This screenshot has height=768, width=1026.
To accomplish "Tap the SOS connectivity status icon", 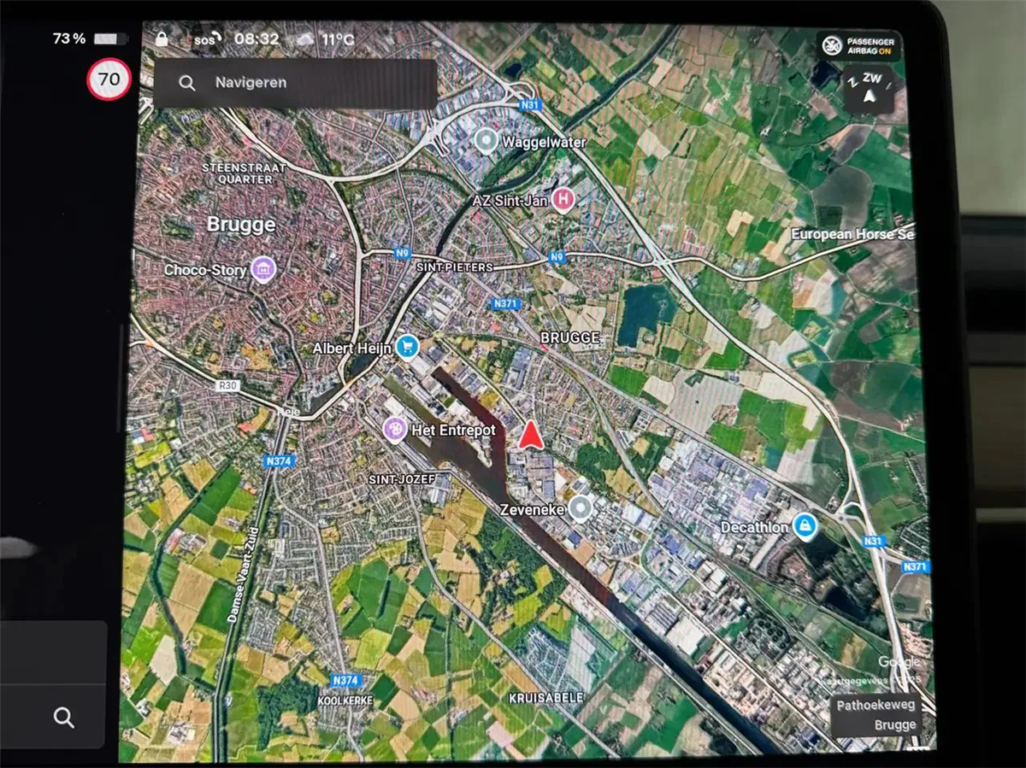I will tap(208, 39).
